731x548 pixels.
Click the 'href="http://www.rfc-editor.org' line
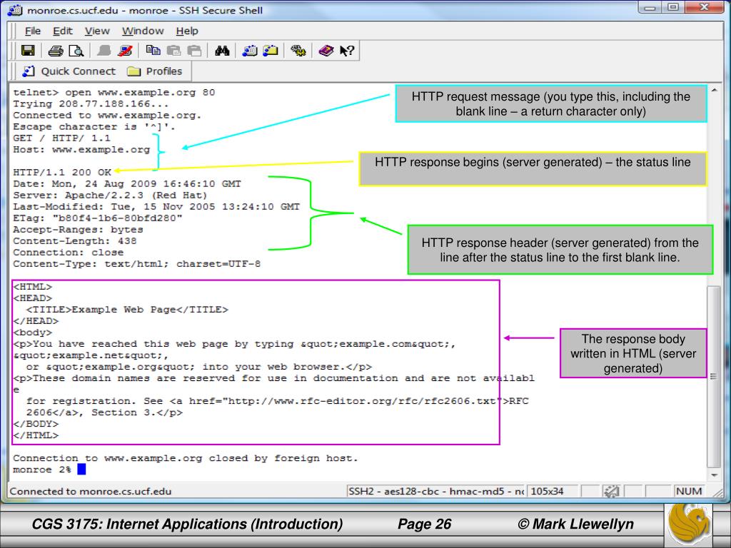click(x=277, y=401)
